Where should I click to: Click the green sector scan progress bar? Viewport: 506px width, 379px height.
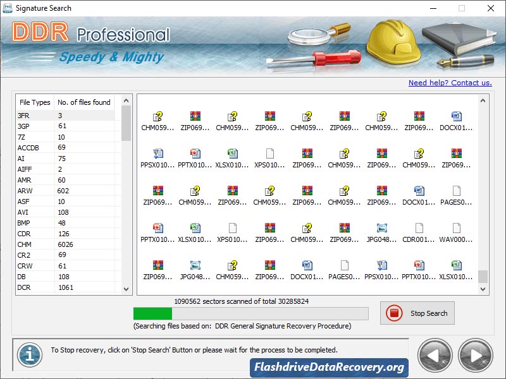(x=250, y=313)
